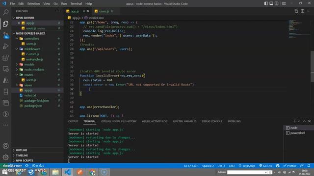
Task: Click the feedback icon in status bar
Action: [x=302, y=166]
